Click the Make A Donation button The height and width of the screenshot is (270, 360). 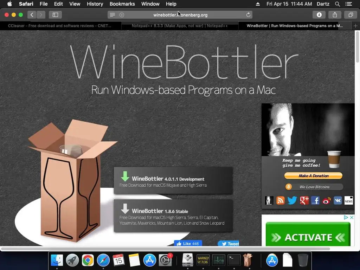pos(313,176)
